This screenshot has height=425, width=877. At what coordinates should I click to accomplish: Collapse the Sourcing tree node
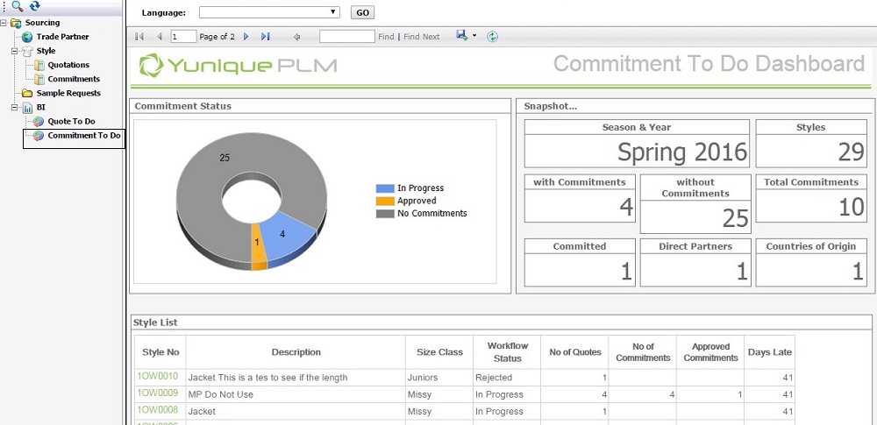tap(4, 23)
